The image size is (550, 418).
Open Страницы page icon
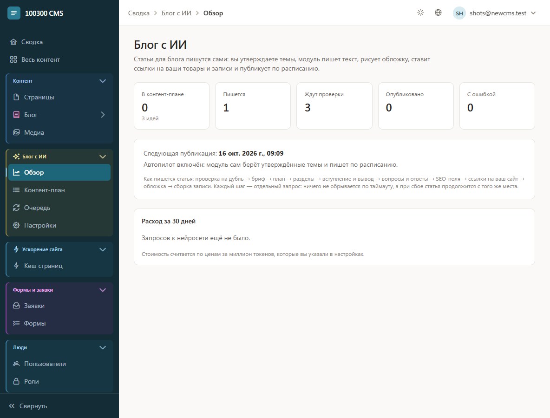tap(16, 97)
